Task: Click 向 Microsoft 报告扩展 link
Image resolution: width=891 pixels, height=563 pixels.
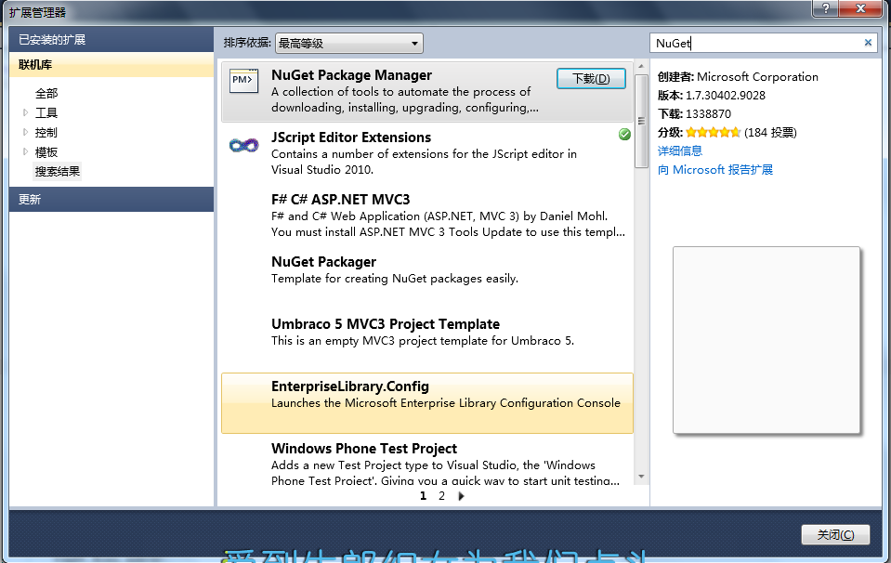Action: pos(715,170)
